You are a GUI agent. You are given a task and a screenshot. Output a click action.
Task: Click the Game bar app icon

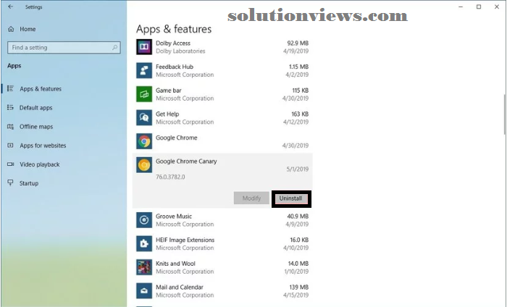(144, 94)
